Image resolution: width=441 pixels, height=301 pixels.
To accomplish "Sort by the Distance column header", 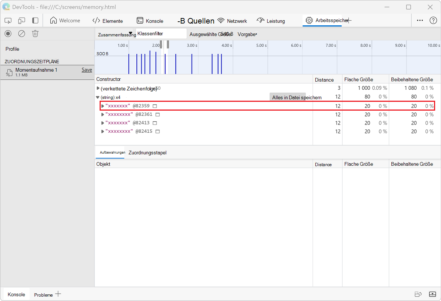I will point(324,79).
